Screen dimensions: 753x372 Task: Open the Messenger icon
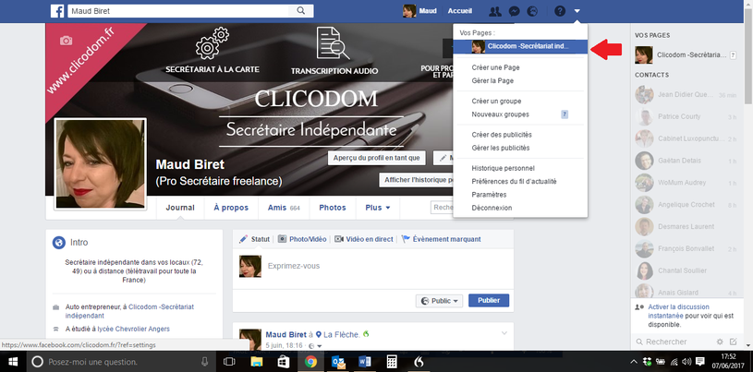coord(514,11)
